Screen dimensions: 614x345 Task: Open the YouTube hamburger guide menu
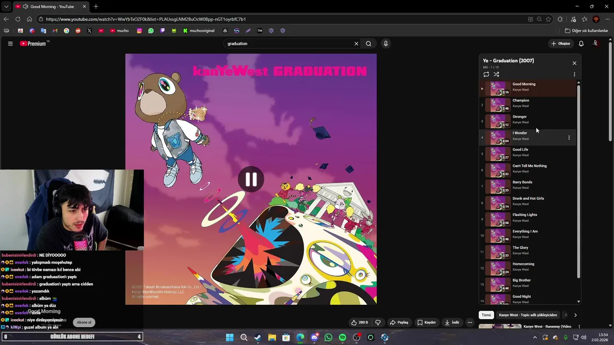coord(10,44)
